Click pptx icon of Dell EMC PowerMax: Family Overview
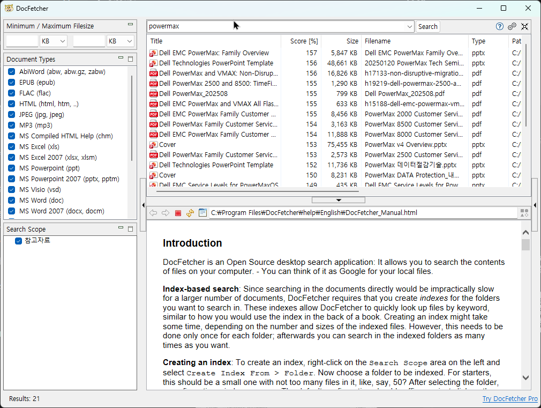Viewport: 541px width, 408px height. [x=154, y=53]
